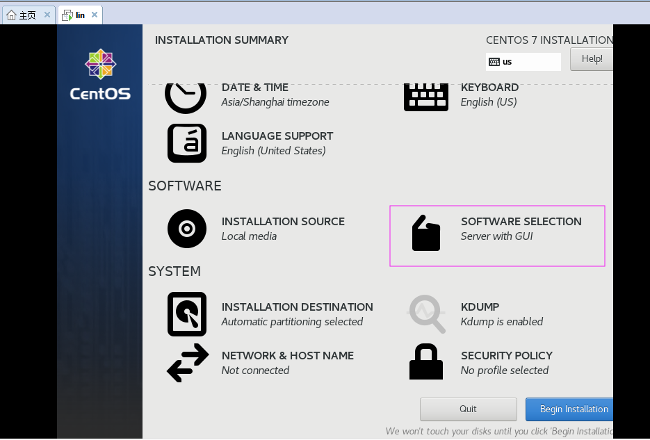This screenshot has height=440, width=650.
Task: Select SECURITY POLICY heading
Action: (507, 355)
